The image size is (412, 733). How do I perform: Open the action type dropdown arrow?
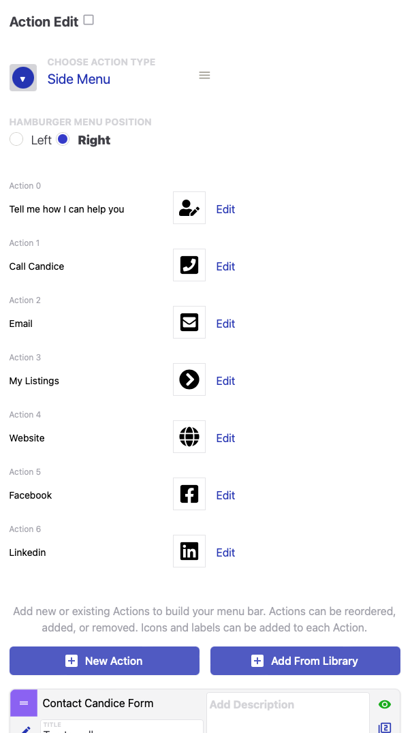click(23, 78)
